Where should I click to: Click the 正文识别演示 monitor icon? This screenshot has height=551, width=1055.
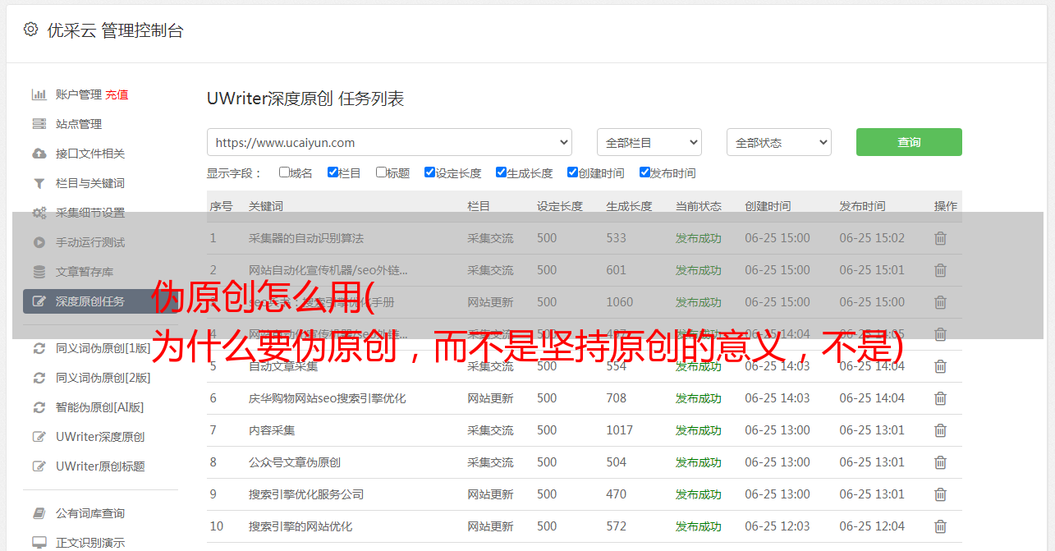[39, 543]
